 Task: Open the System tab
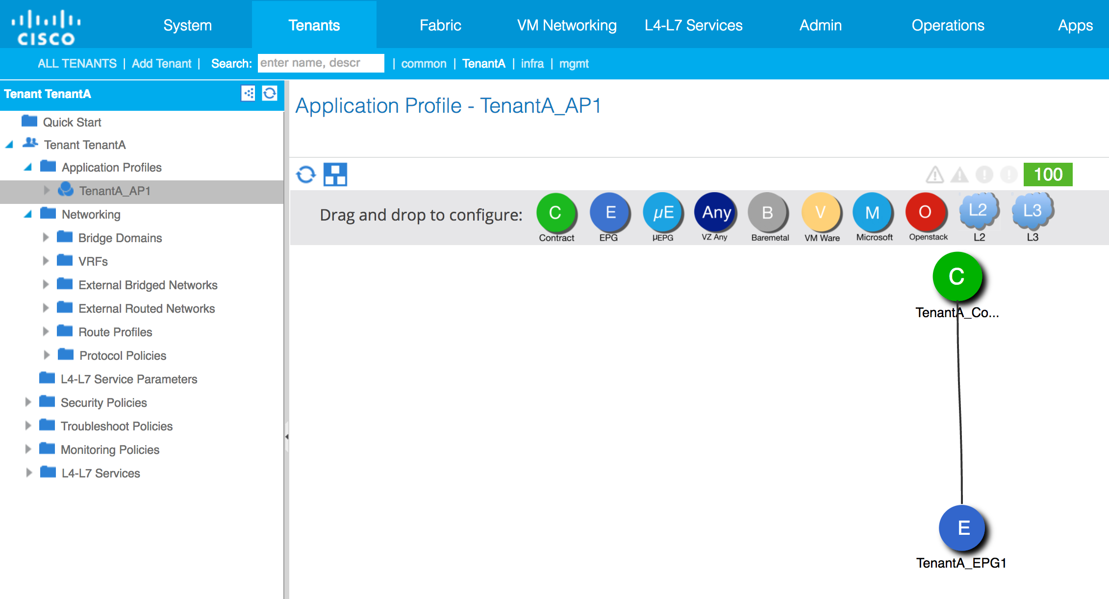point(188,25)
